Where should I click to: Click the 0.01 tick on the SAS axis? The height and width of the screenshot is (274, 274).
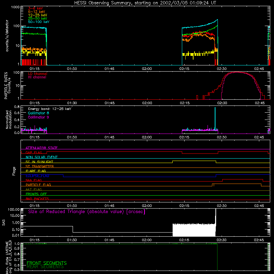point(16,235)
